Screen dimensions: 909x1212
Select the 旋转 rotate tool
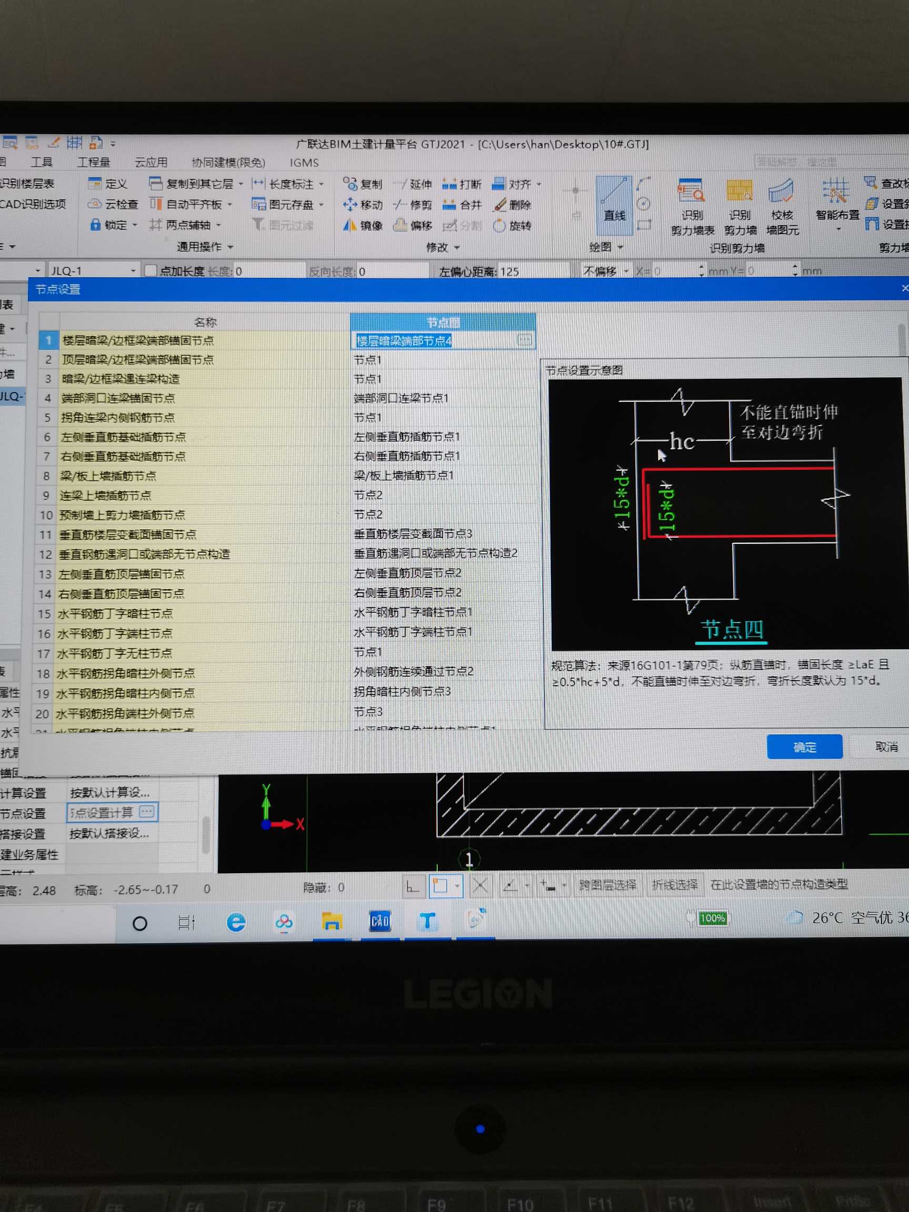click(x=512, y=225)
